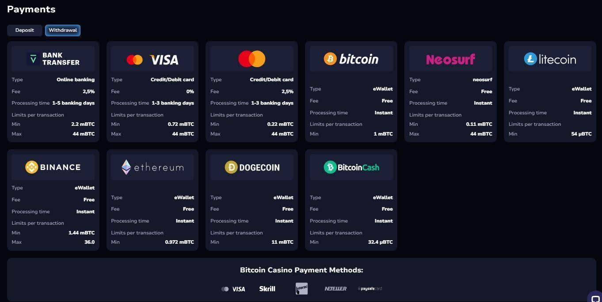Click the Skrill logo in footer
This screenshot has width=602, height=302.
[x=267, y=289]
